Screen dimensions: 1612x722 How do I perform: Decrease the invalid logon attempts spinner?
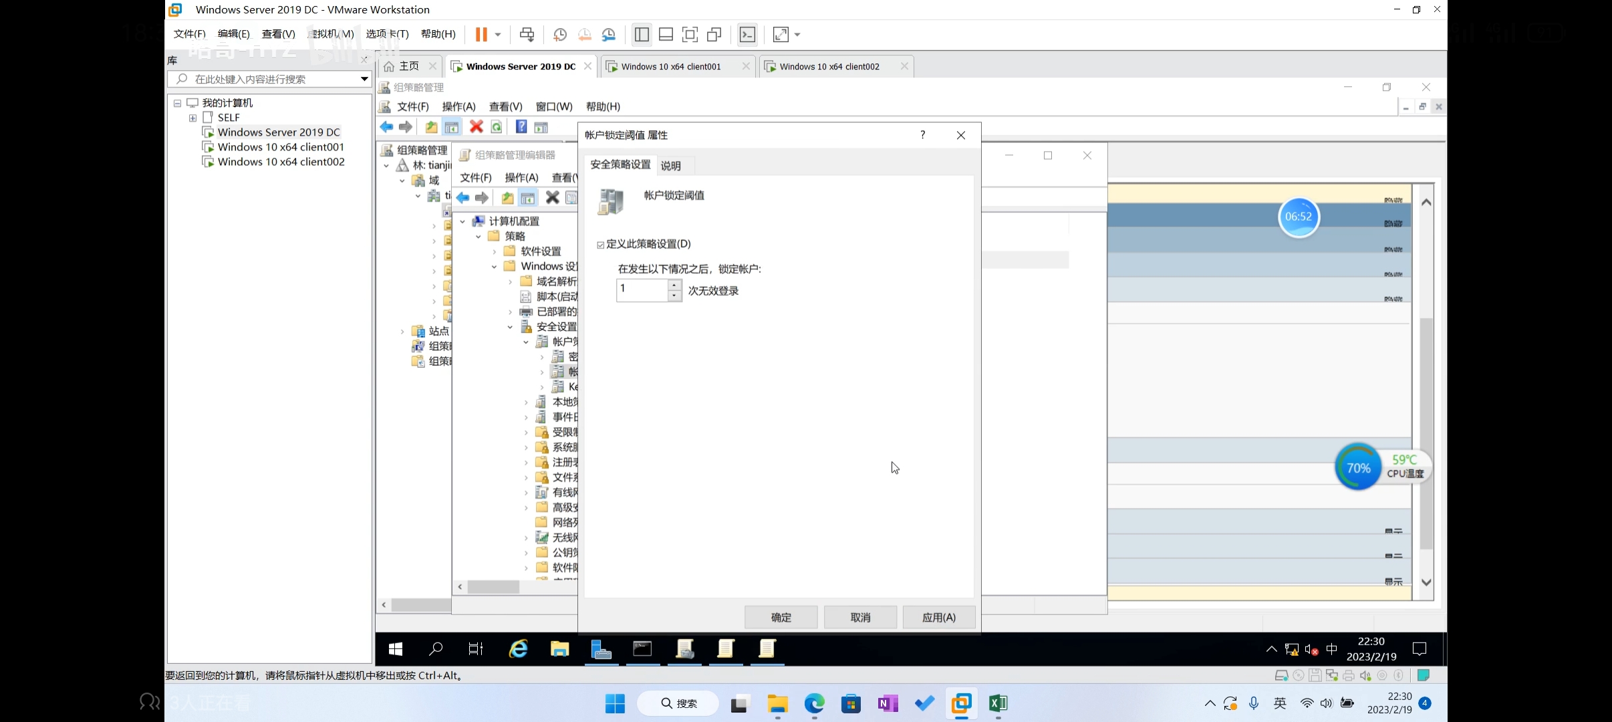674,295
